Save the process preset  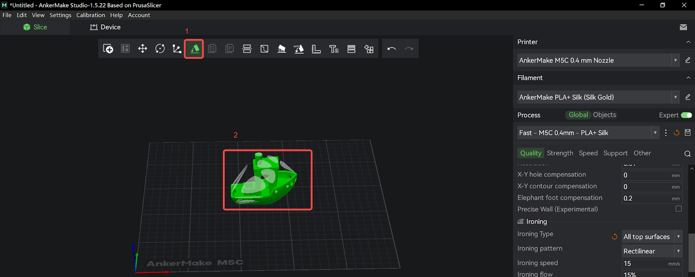tap(688, 133)
